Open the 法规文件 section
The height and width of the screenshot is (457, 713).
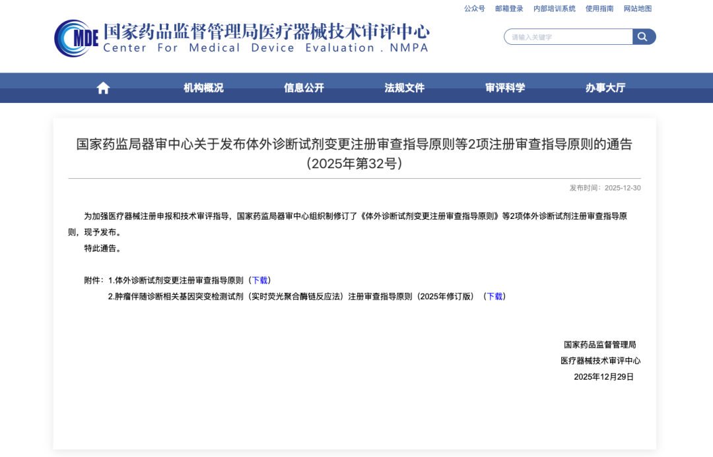tap(404, 87)
